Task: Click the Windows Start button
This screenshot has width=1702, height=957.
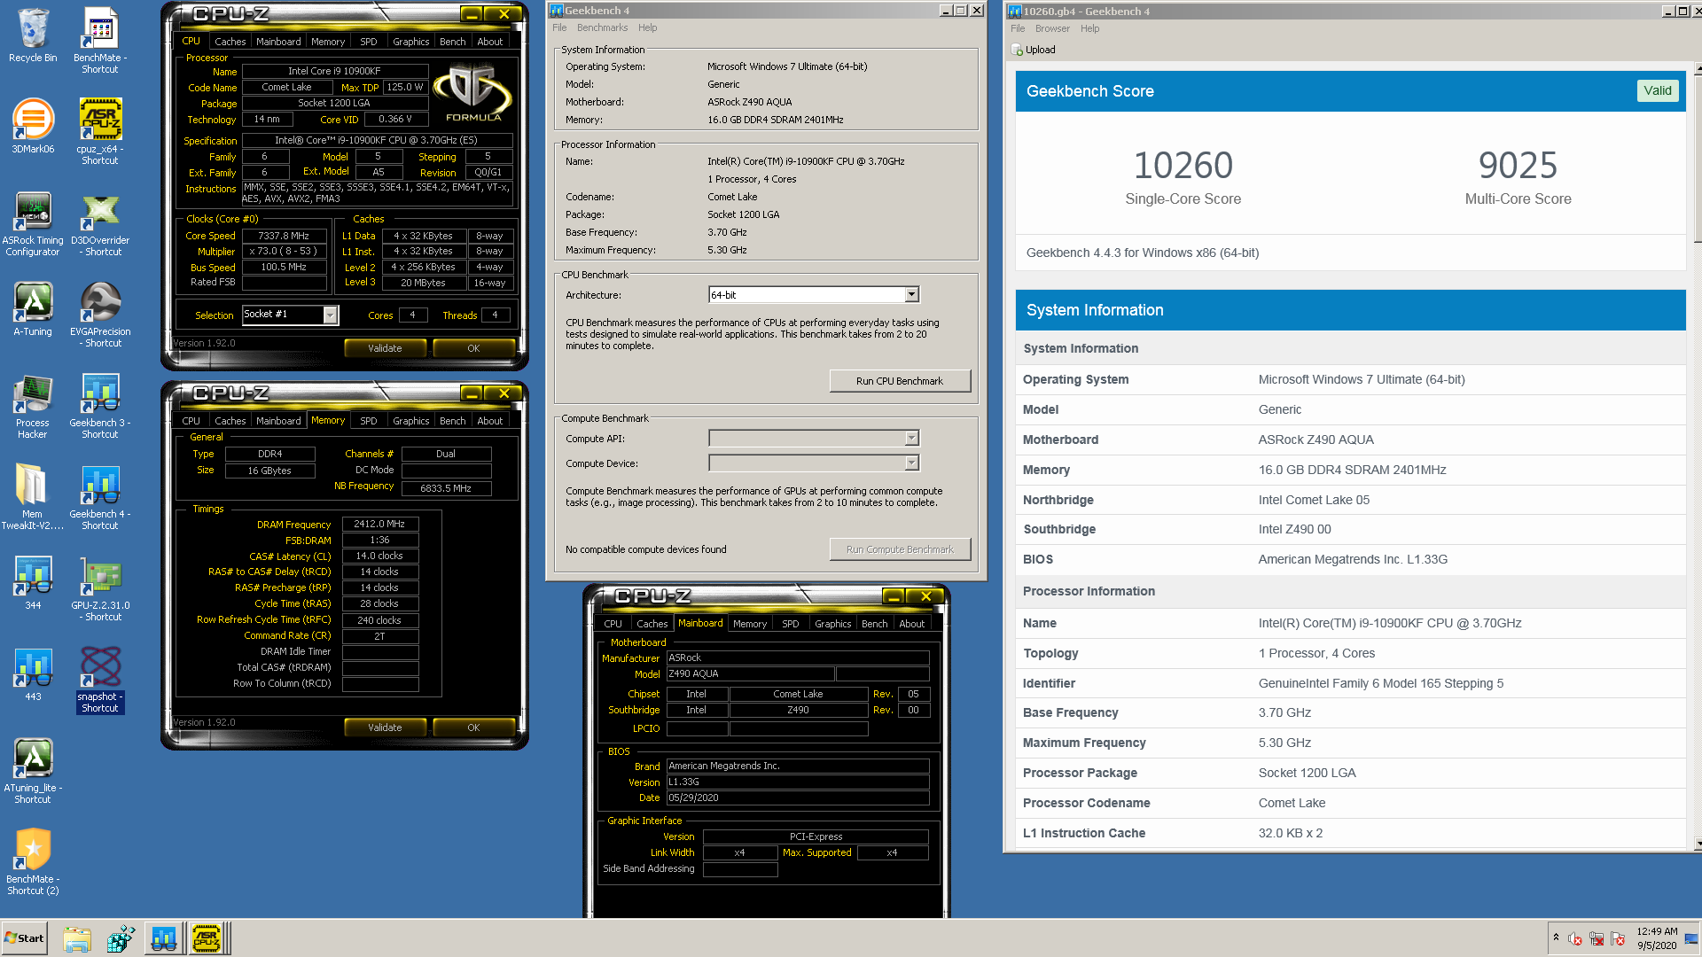Action: (24, 938)
